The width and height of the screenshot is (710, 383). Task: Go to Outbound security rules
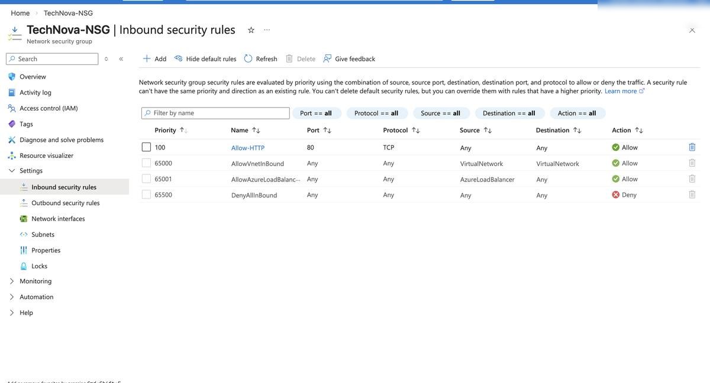point(64,203)
